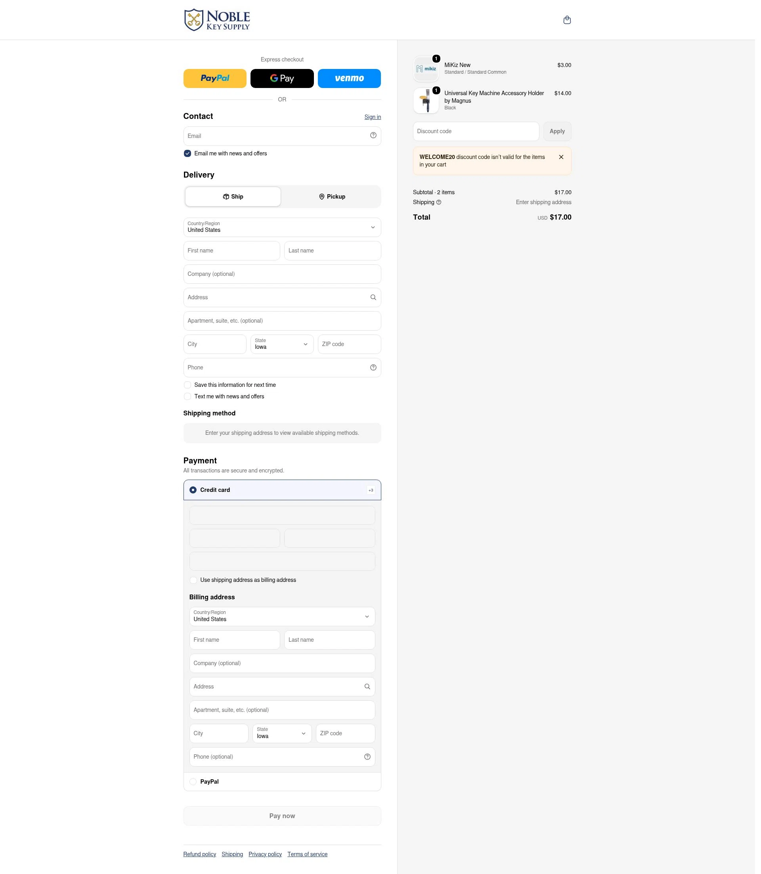Screen dimensions: 761x874
Task: Select the Ship delivery tab
Action: point(234,198)
